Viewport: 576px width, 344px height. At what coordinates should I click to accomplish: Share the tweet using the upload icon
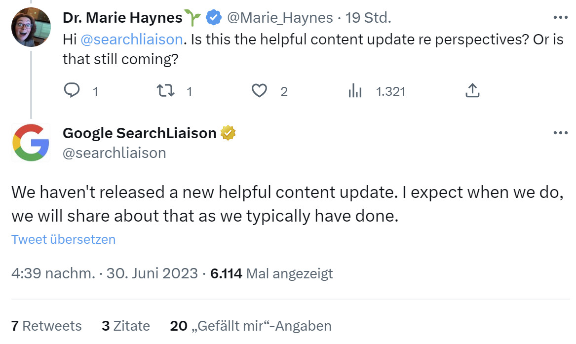[472, 91]
